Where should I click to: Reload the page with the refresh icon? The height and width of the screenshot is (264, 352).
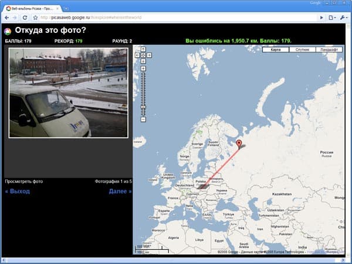pos(25,18)
